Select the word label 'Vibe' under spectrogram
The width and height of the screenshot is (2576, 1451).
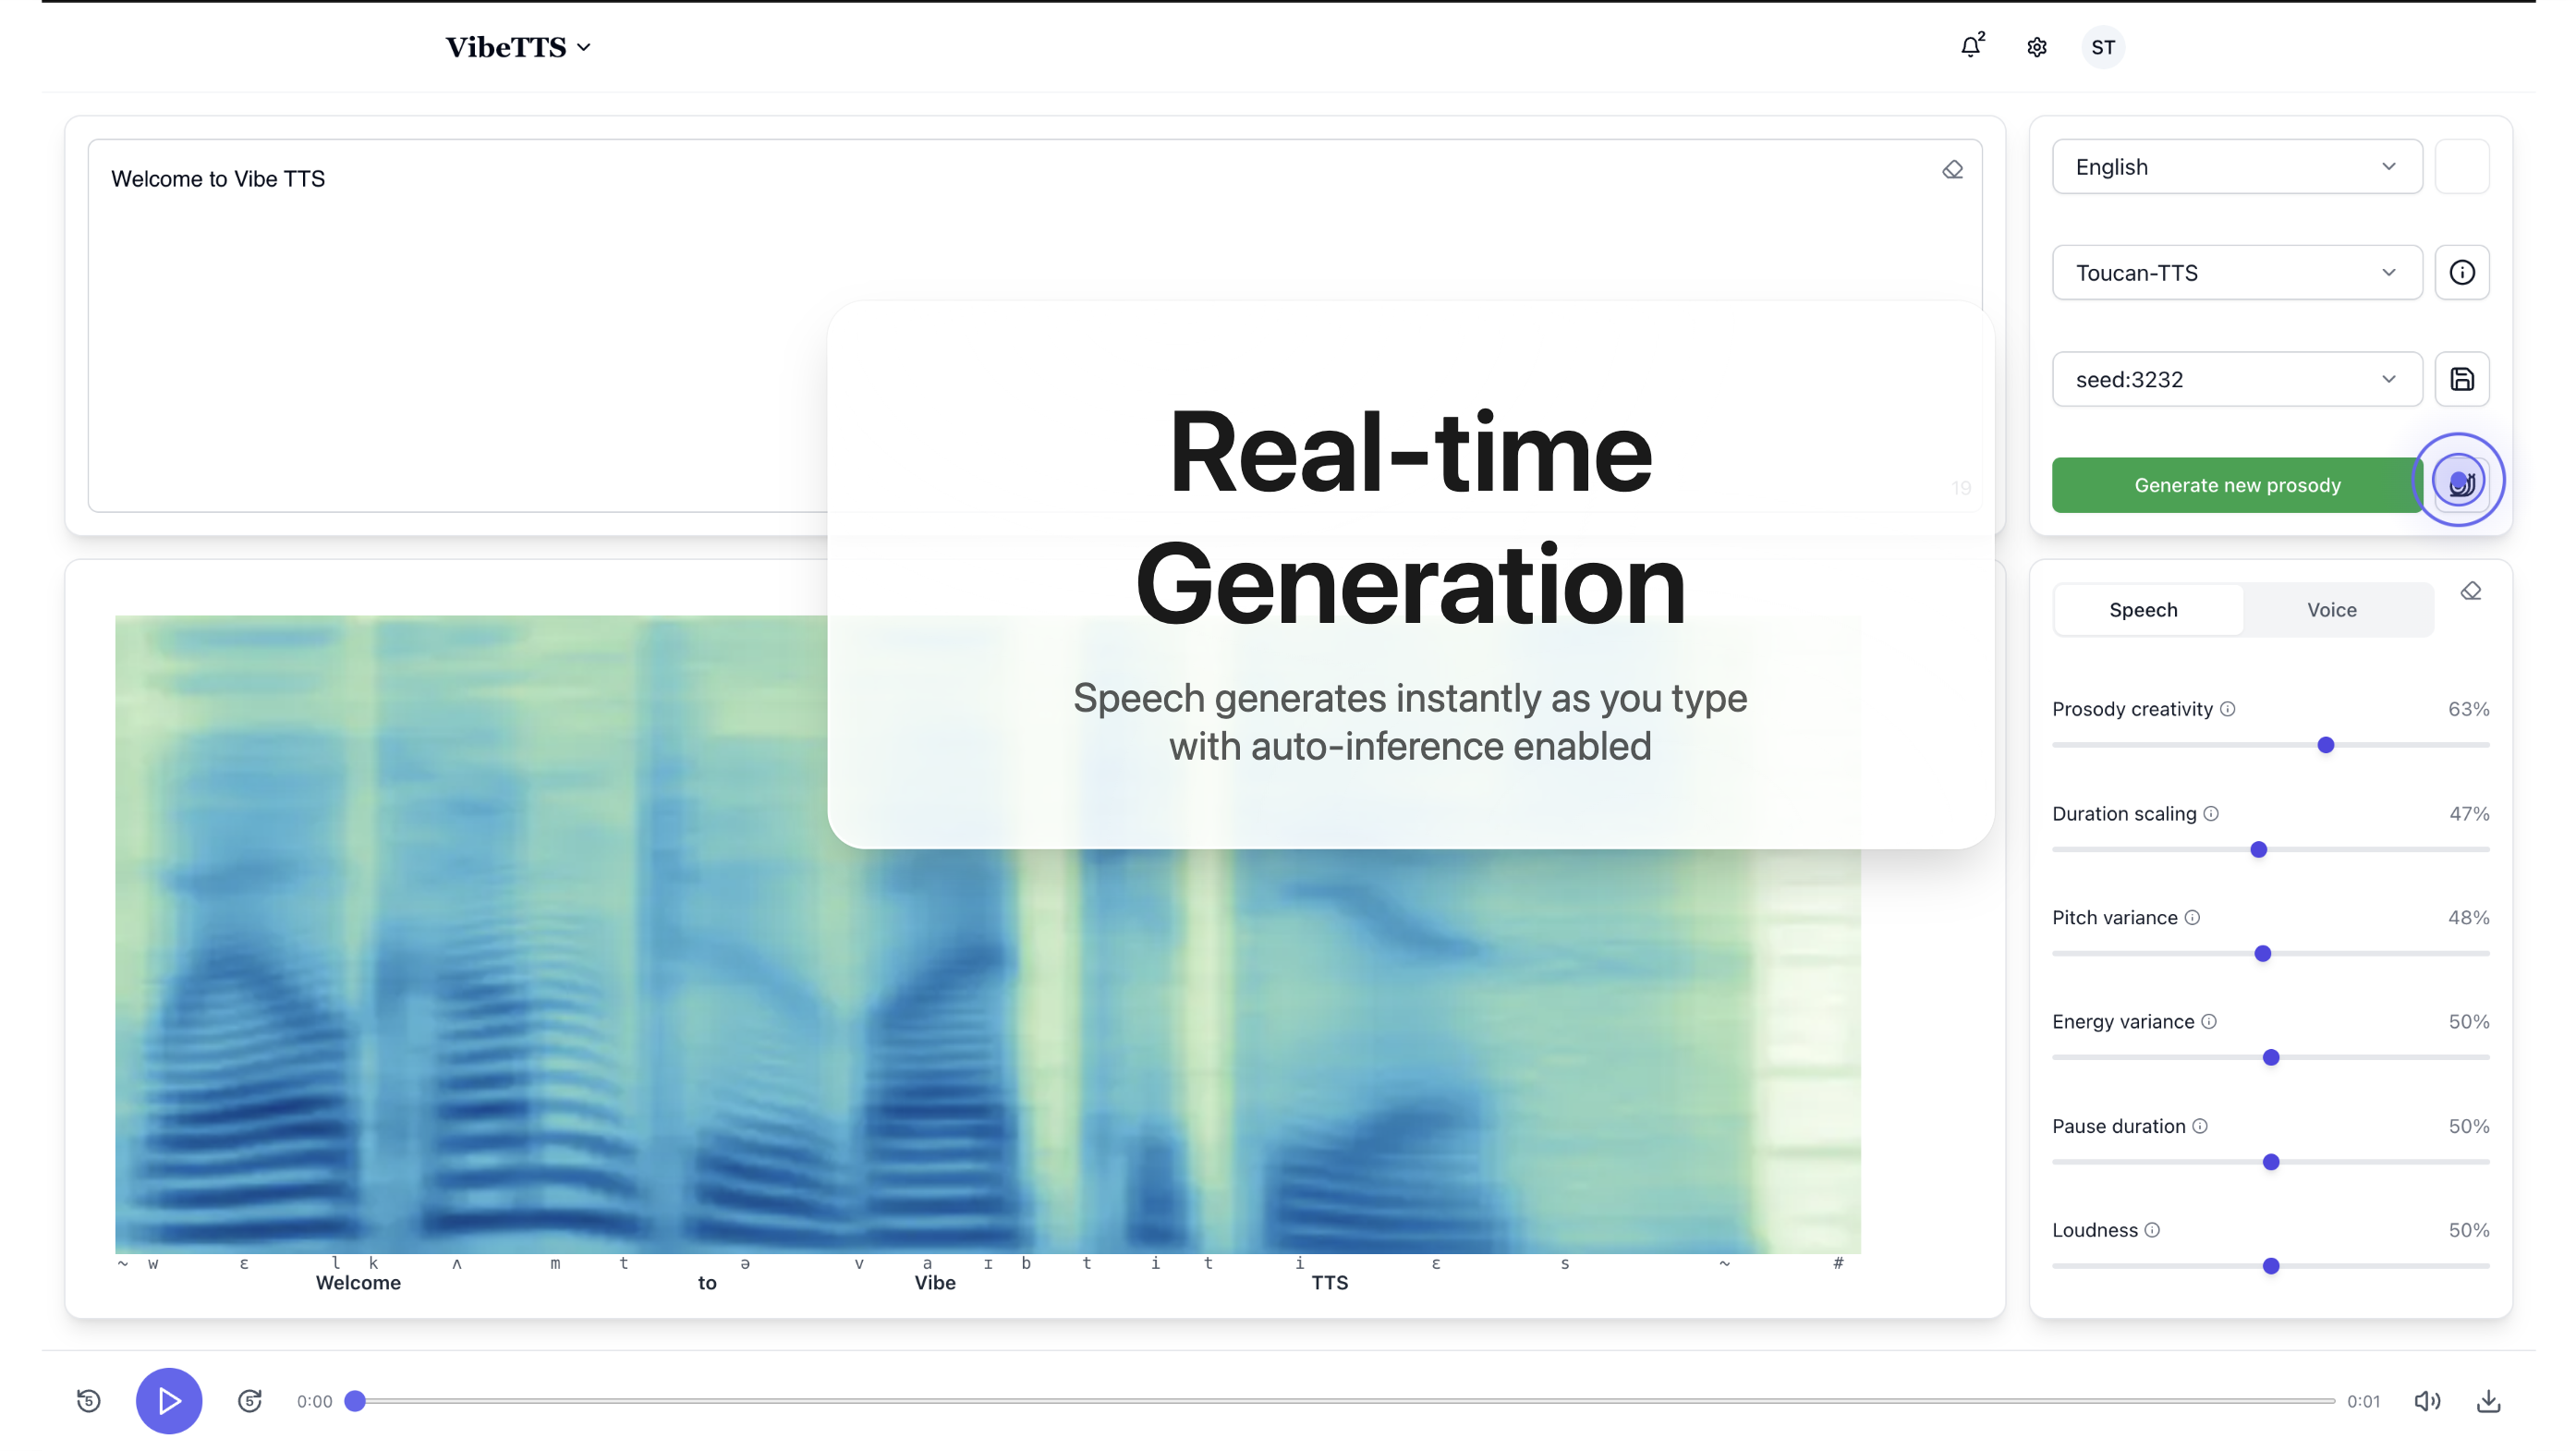point(935,1283)
